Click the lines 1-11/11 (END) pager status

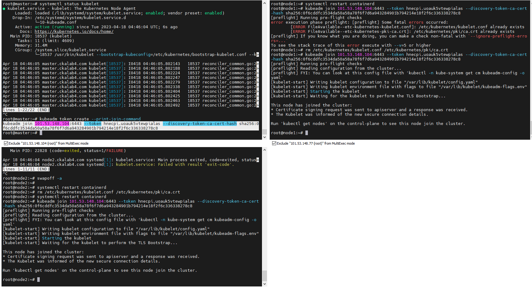pyautogui.click(x=26, y=169)
